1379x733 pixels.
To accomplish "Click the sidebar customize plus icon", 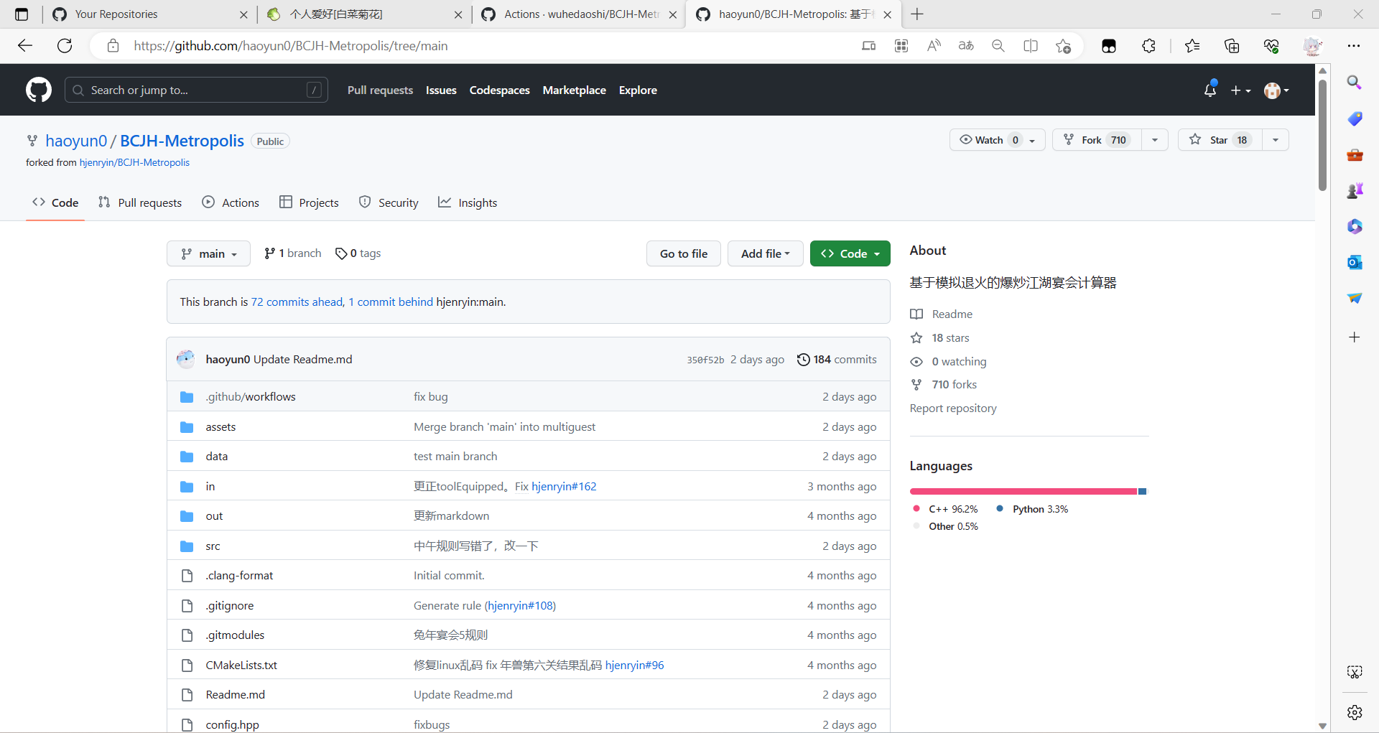I will tap(1355, 337).
